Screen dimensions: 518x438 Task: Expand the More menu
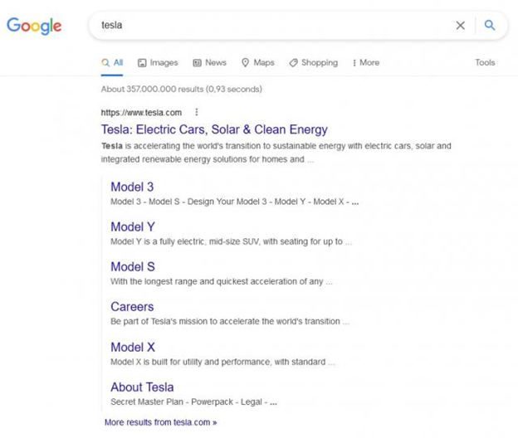[x=366, y=63]
